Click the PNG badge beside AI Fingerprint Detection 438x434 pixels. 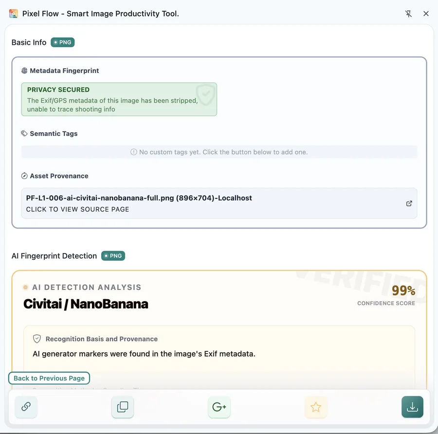coord(113,256)
